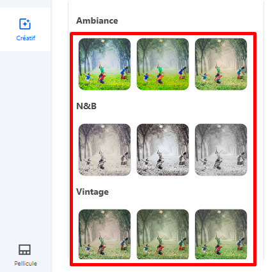Apply the middle Ambiance preset thumbnail

click(162, 64)
